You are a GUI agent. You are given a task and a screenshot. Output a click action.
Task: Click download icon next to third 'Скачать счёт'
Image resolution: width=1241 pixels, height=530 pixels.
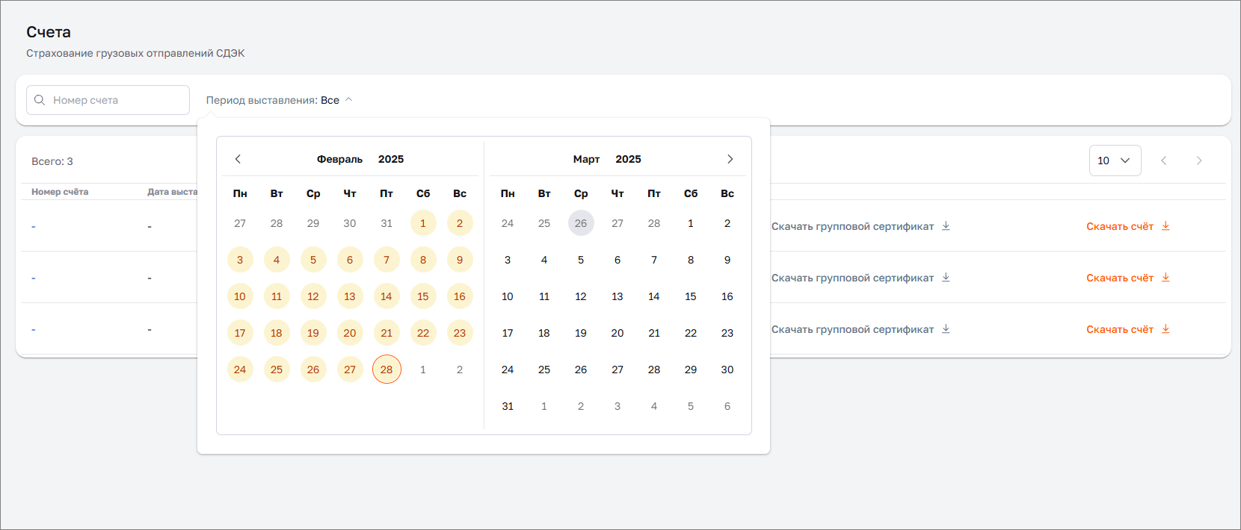tap(1165, 329)
